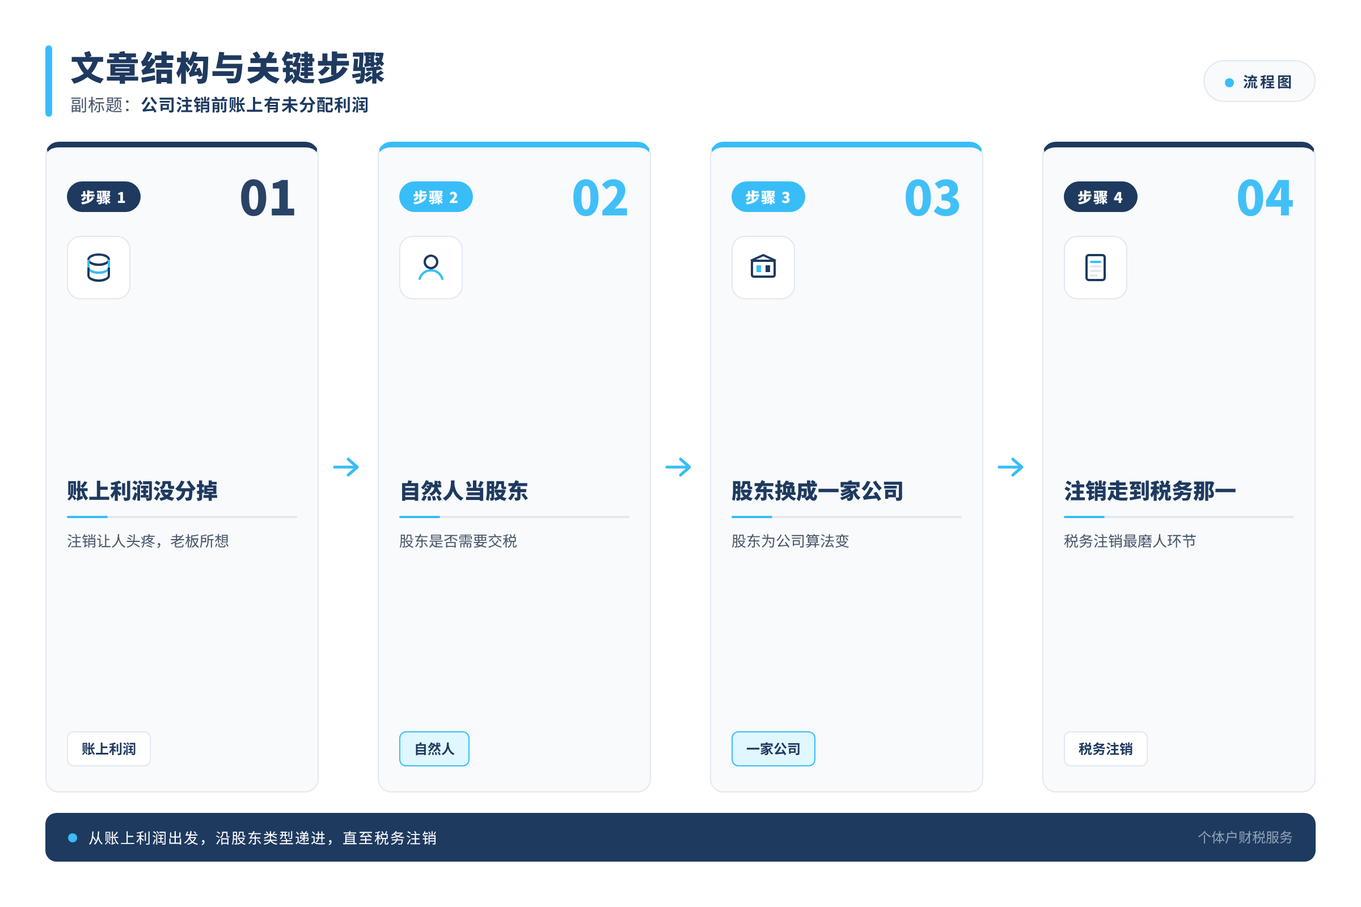Click the 流程图 pill label
This screenshot has height=907, width=1361.
(1258, 82)
